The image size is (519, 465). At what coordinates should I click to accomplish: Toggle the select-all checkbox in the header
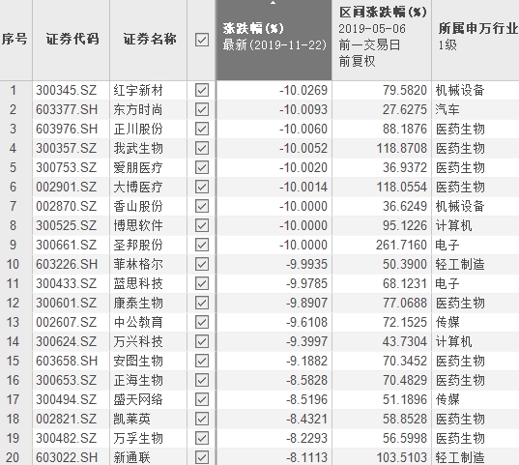coord(202,40)
